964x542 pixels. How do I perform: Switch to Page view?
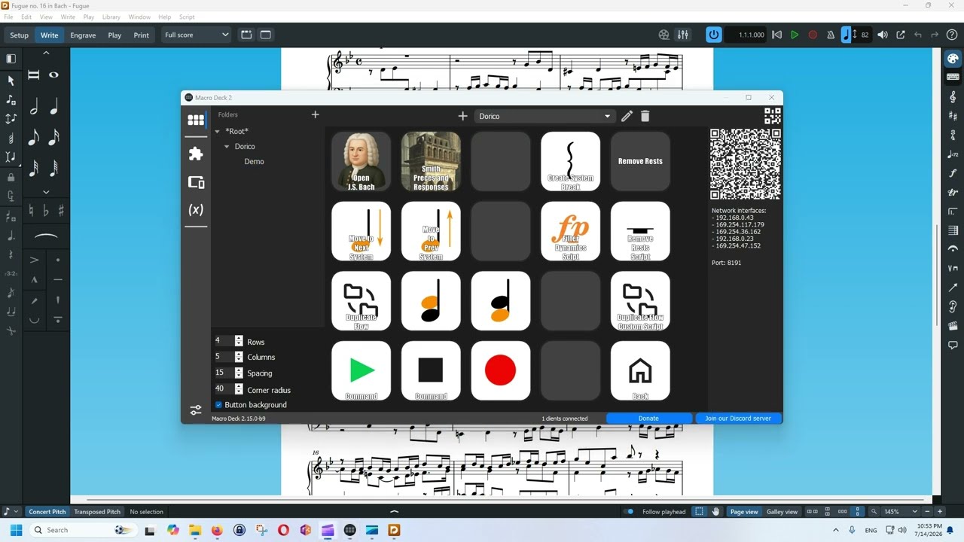click(744, 512)
